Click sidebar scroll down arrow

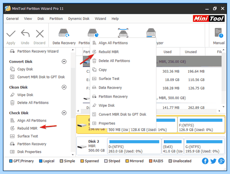(x=73, y=154)
